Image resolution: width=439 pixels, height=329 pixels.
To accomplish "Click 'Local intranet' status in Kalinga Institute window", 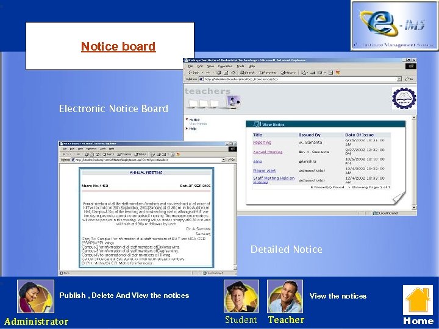I will 386,213.
